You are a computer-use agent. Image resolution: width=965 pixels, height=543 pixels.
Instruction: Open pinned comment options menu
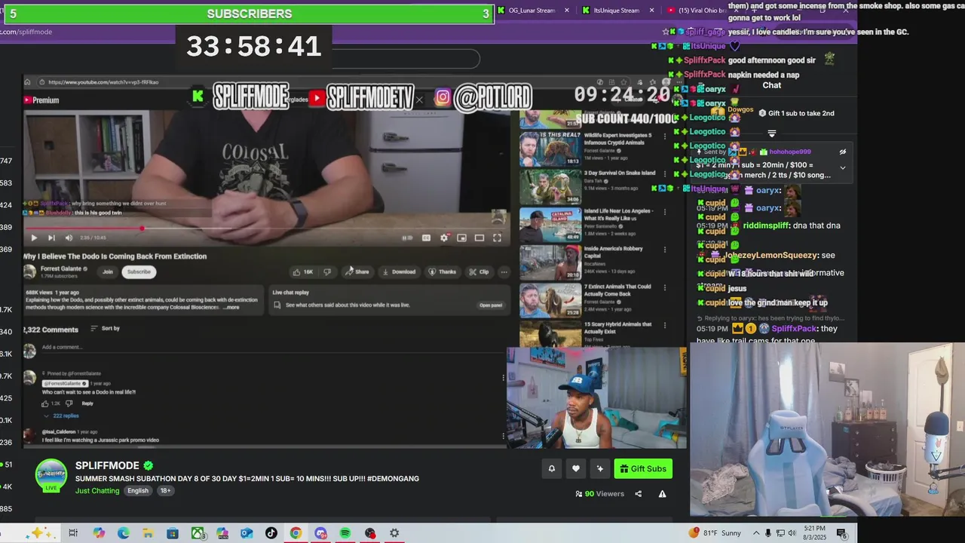[504, 378]
